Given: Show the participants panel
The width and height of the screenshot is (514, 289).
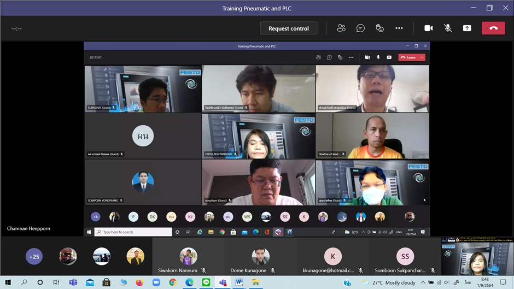Looking at the screenshot, I should pyautogui.click(x=341, y=28).
